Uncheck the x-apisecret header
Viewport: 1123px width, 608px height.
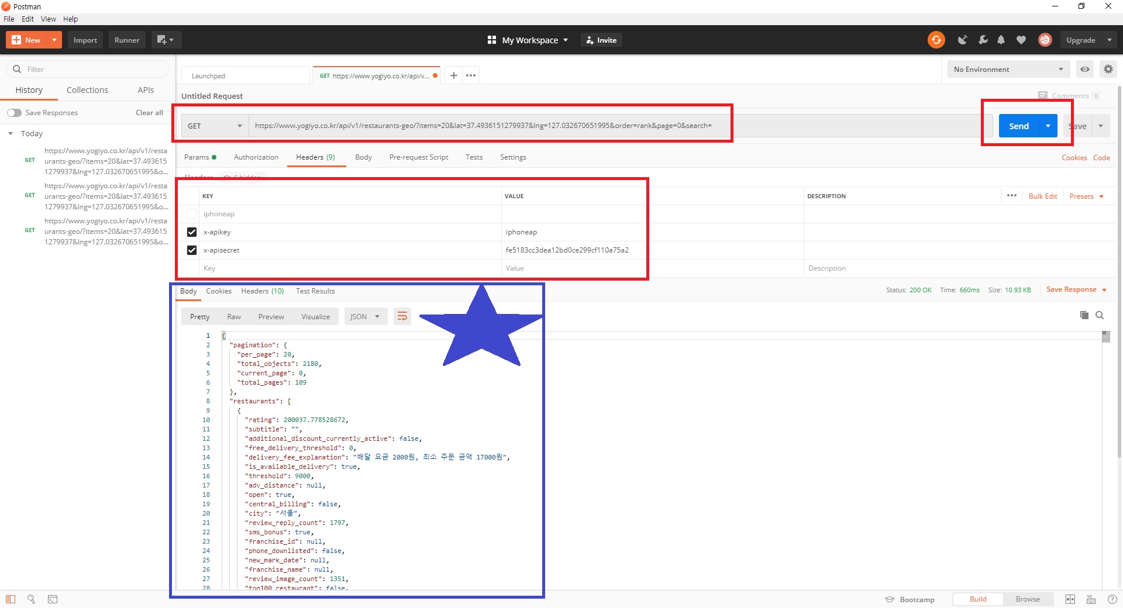(191, 250)
